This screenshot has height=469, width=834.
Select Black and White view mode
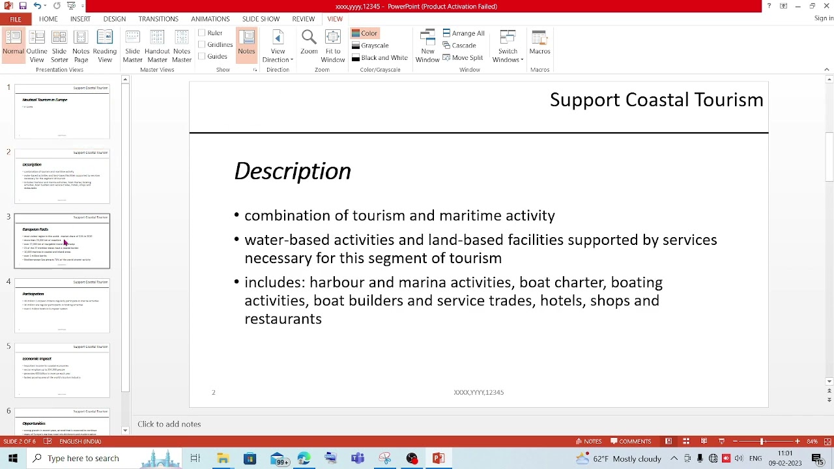pyautogui.click(x=380, y=57)
